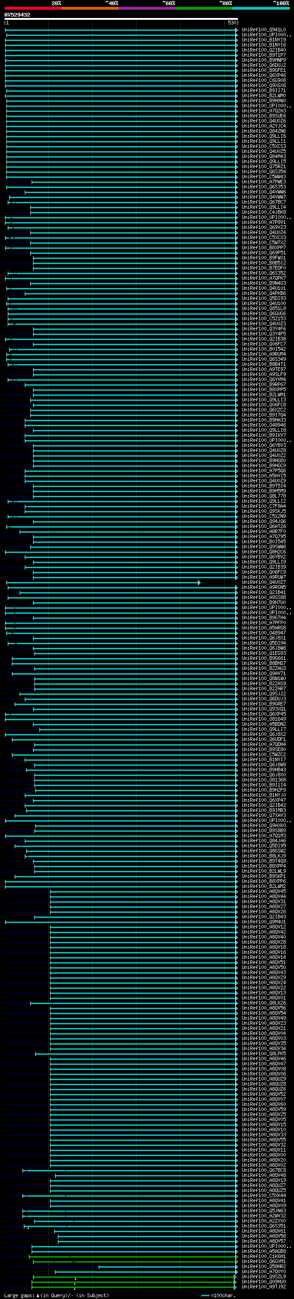
Task: Click hit label UniRef100_Q1EG93
Action: (x=264, y=653)
